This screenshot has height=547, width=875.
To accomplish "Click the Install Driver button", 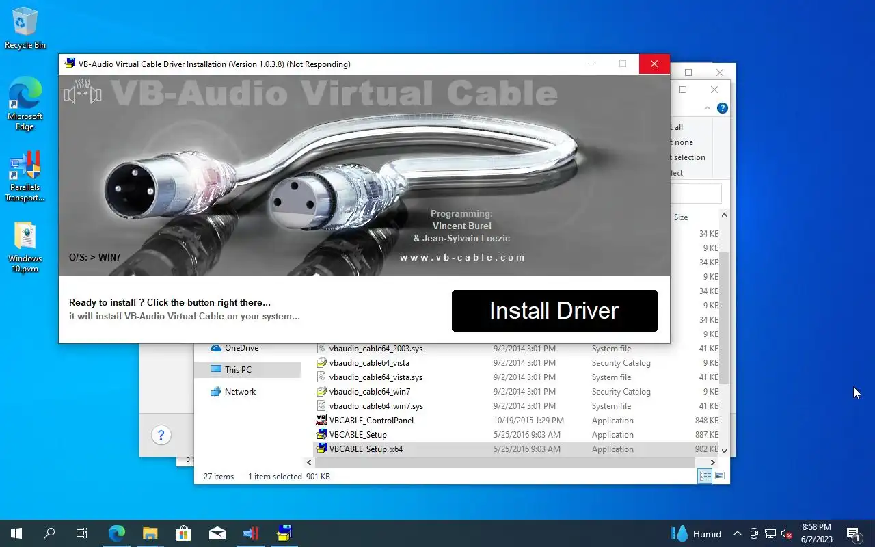I will pyautogui.click(x=554, y=310).
